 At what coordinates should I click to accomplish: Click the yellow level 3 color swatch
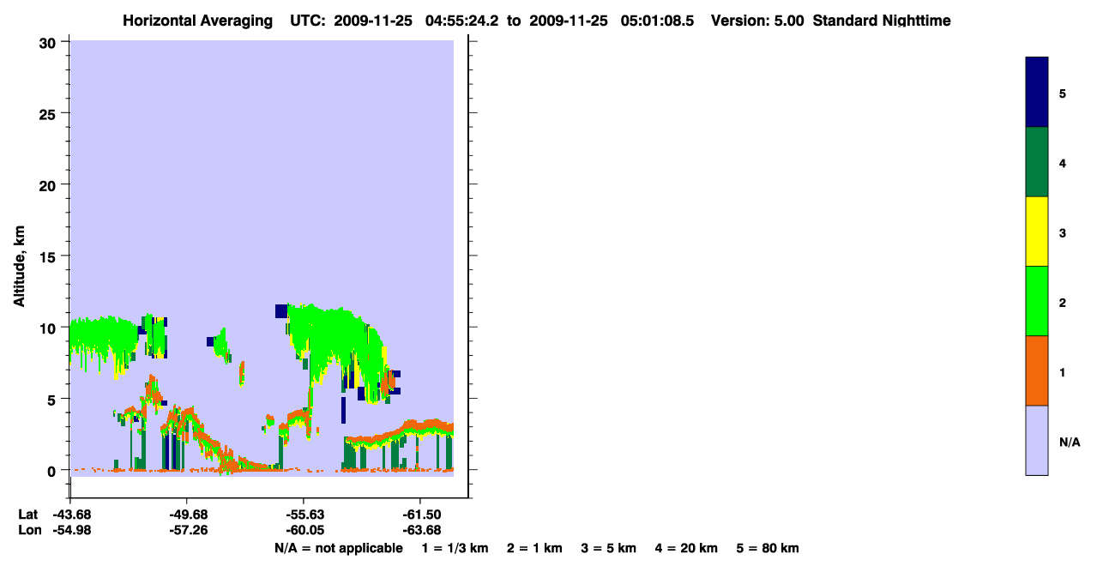[1037, 232]
